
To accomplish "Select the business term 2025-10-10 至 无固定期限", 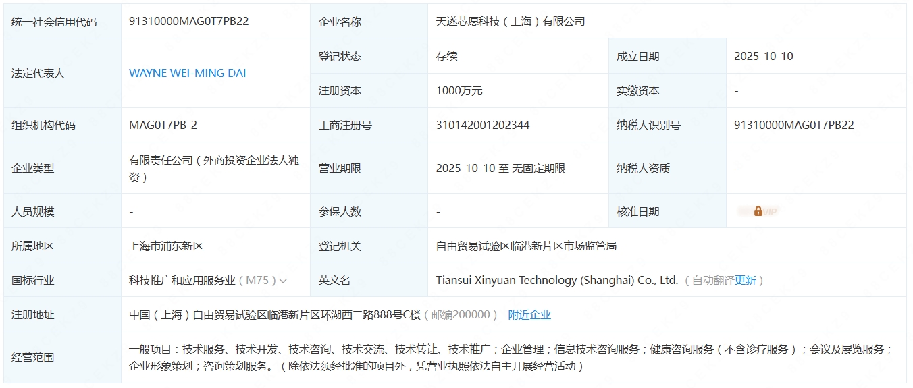I will [500, 168].
